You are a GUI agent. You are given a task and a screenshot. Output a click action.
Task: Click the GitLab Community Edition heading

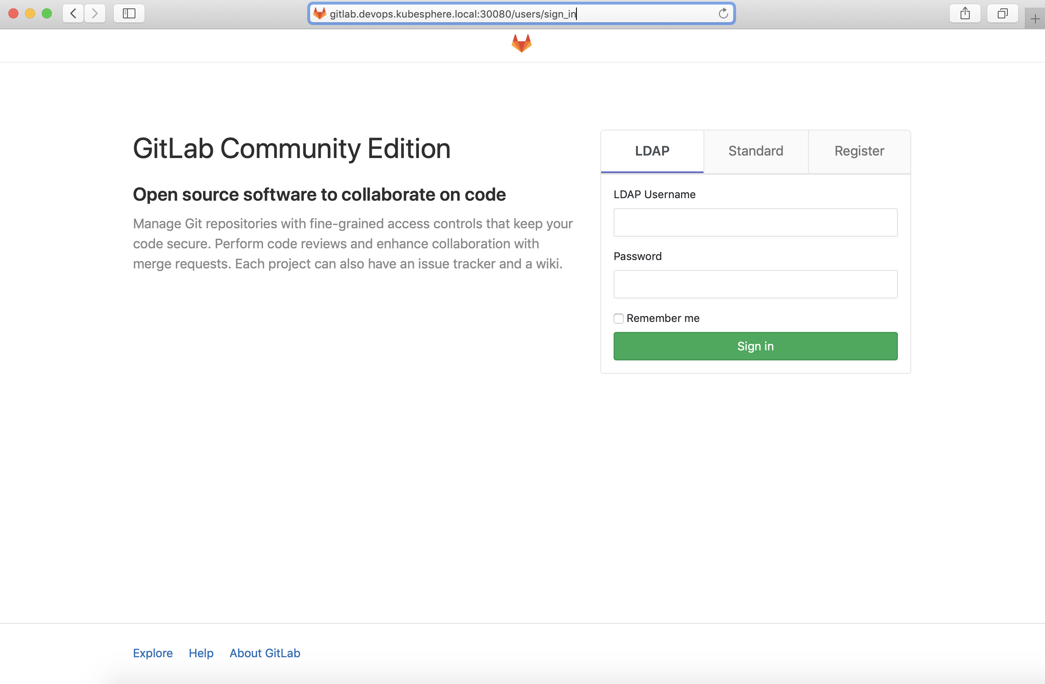pos(291,148)
